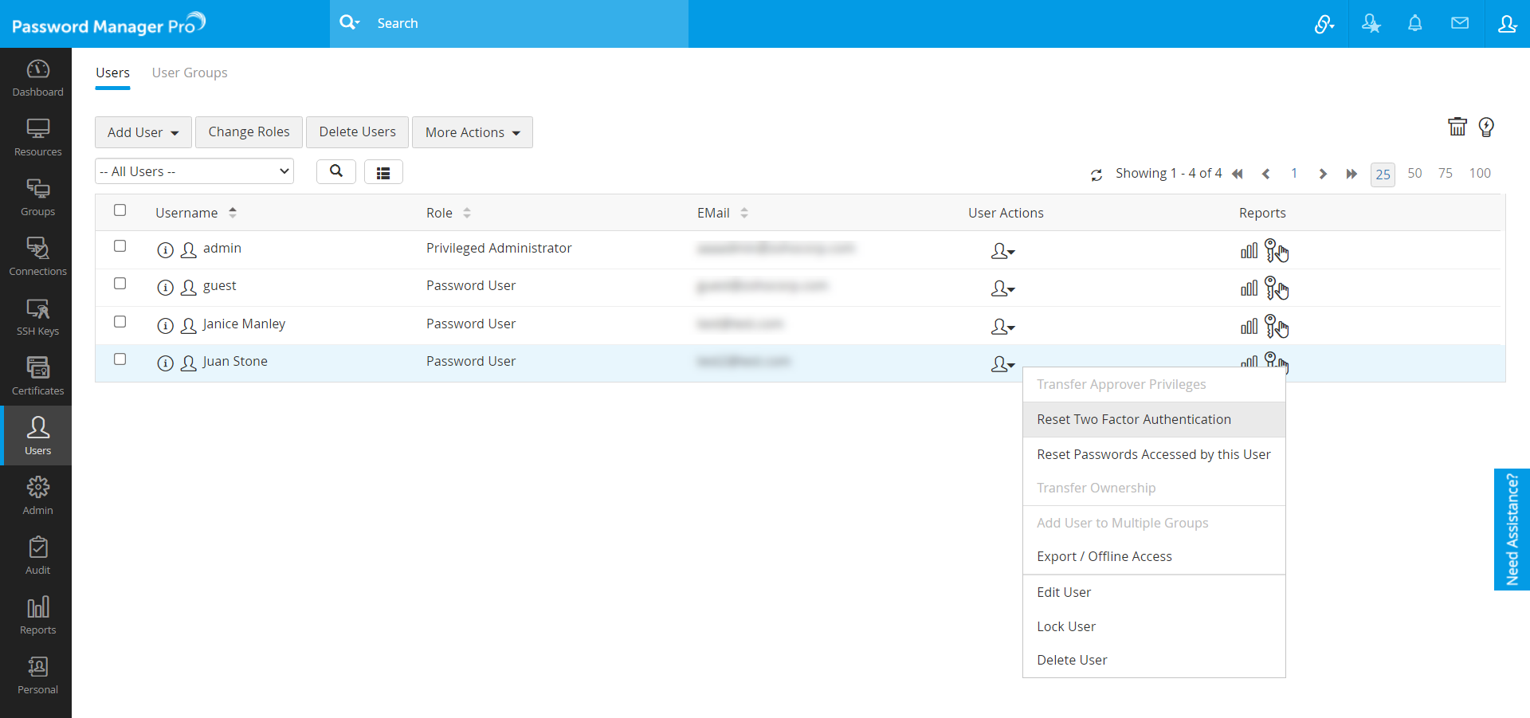The image size is (1530, 718).
Task: Open the trash bin icon above the table
Action: coord(1457,127)
